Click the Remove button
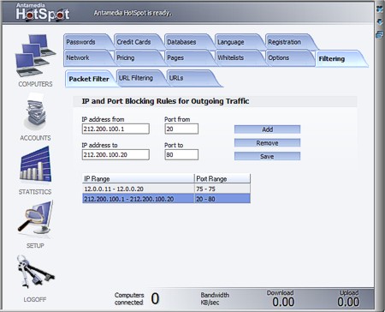This screenshot has width=385, height=312. pyautogui.click(x=267, y=143)
